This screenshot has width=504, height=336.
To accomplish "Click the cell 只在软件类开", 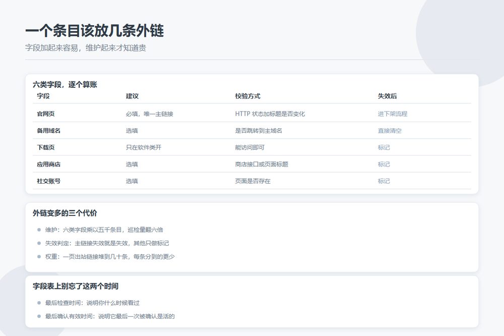I will (x=144, y=147).
